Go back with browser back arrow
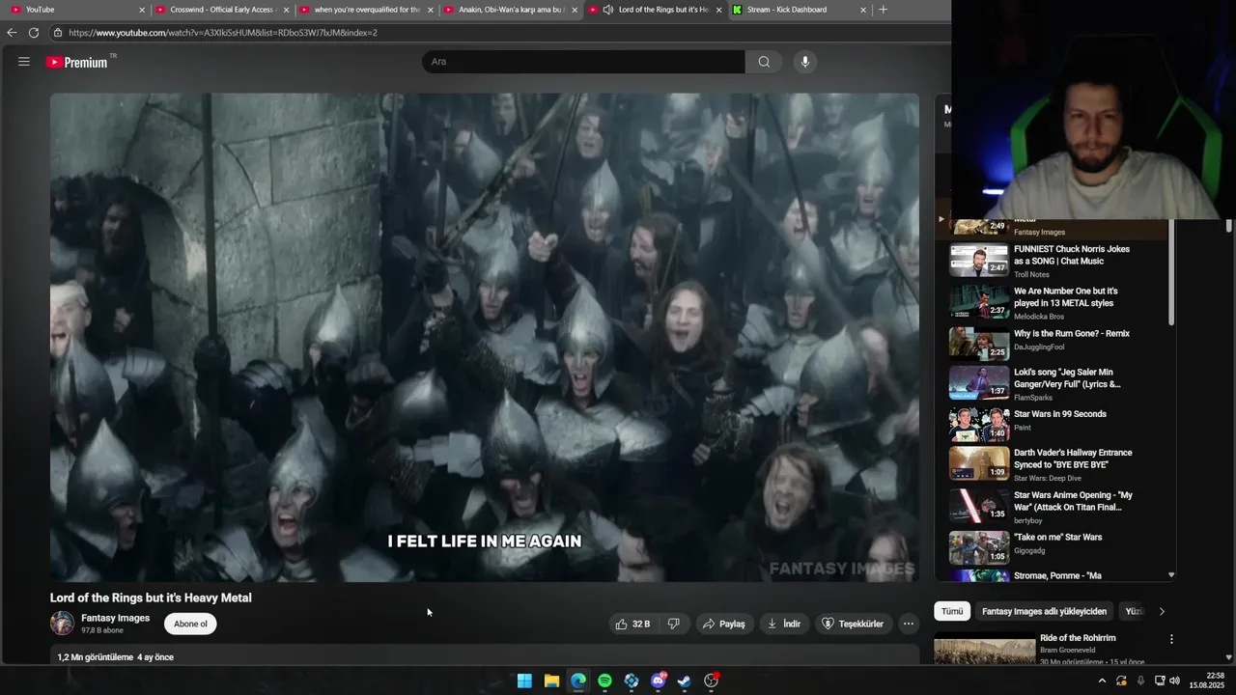1236x695 pixels. pyautogui.click(x=12, y=33)
